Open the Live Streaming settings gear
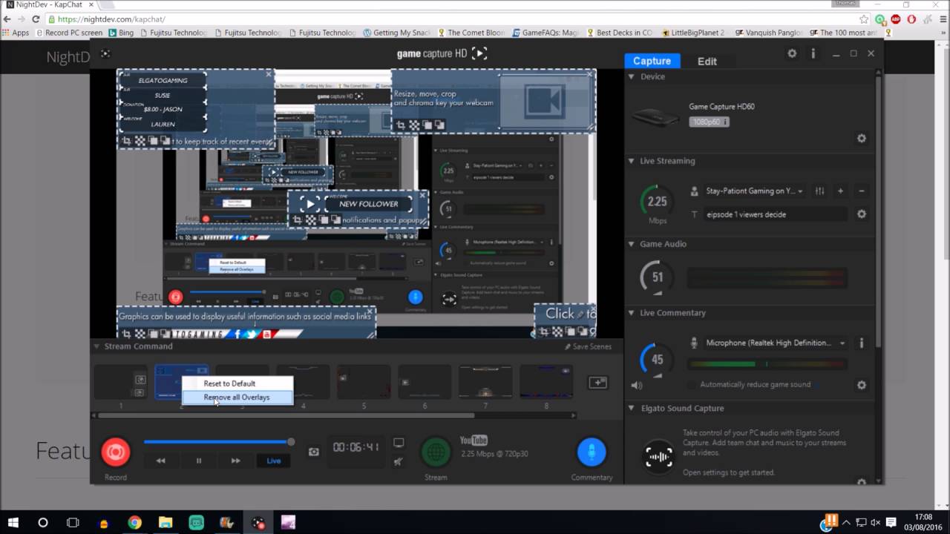950x534 pixels. 862,214
